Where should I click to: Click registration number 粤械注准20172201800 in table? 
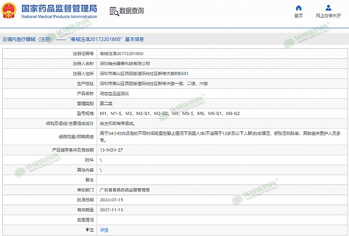coord(121,54)
